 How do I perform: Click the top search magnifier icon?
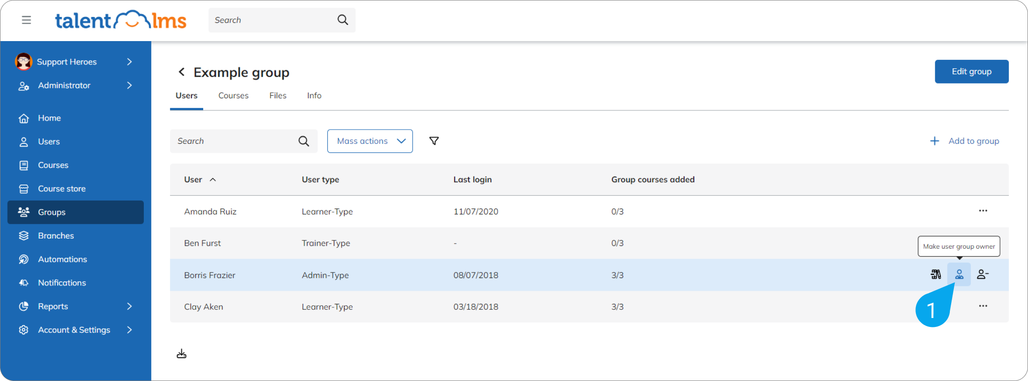[x=343, y=20]
